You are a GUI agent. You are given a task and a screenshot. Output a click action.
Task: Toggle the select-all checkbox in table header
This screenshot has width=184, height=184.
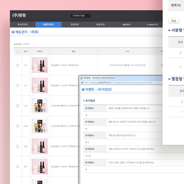point(18,51)
